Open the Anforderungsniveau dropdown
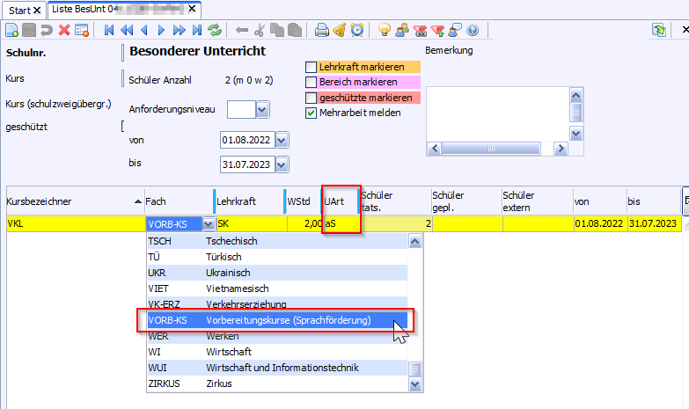 point(262,110)
